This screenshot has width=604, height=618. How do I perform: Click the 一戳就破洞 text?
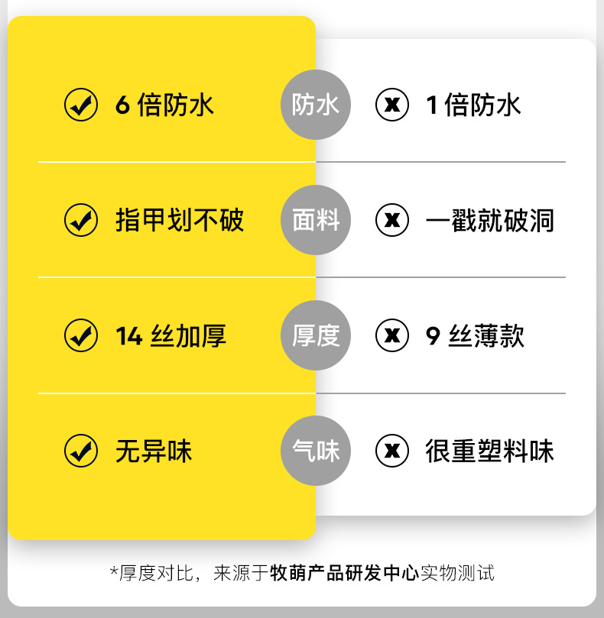(x=489, y=220)
